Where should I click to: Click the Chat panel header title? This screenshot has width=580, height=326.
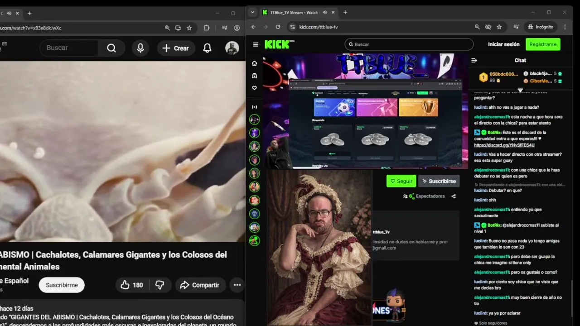point(520,60)
